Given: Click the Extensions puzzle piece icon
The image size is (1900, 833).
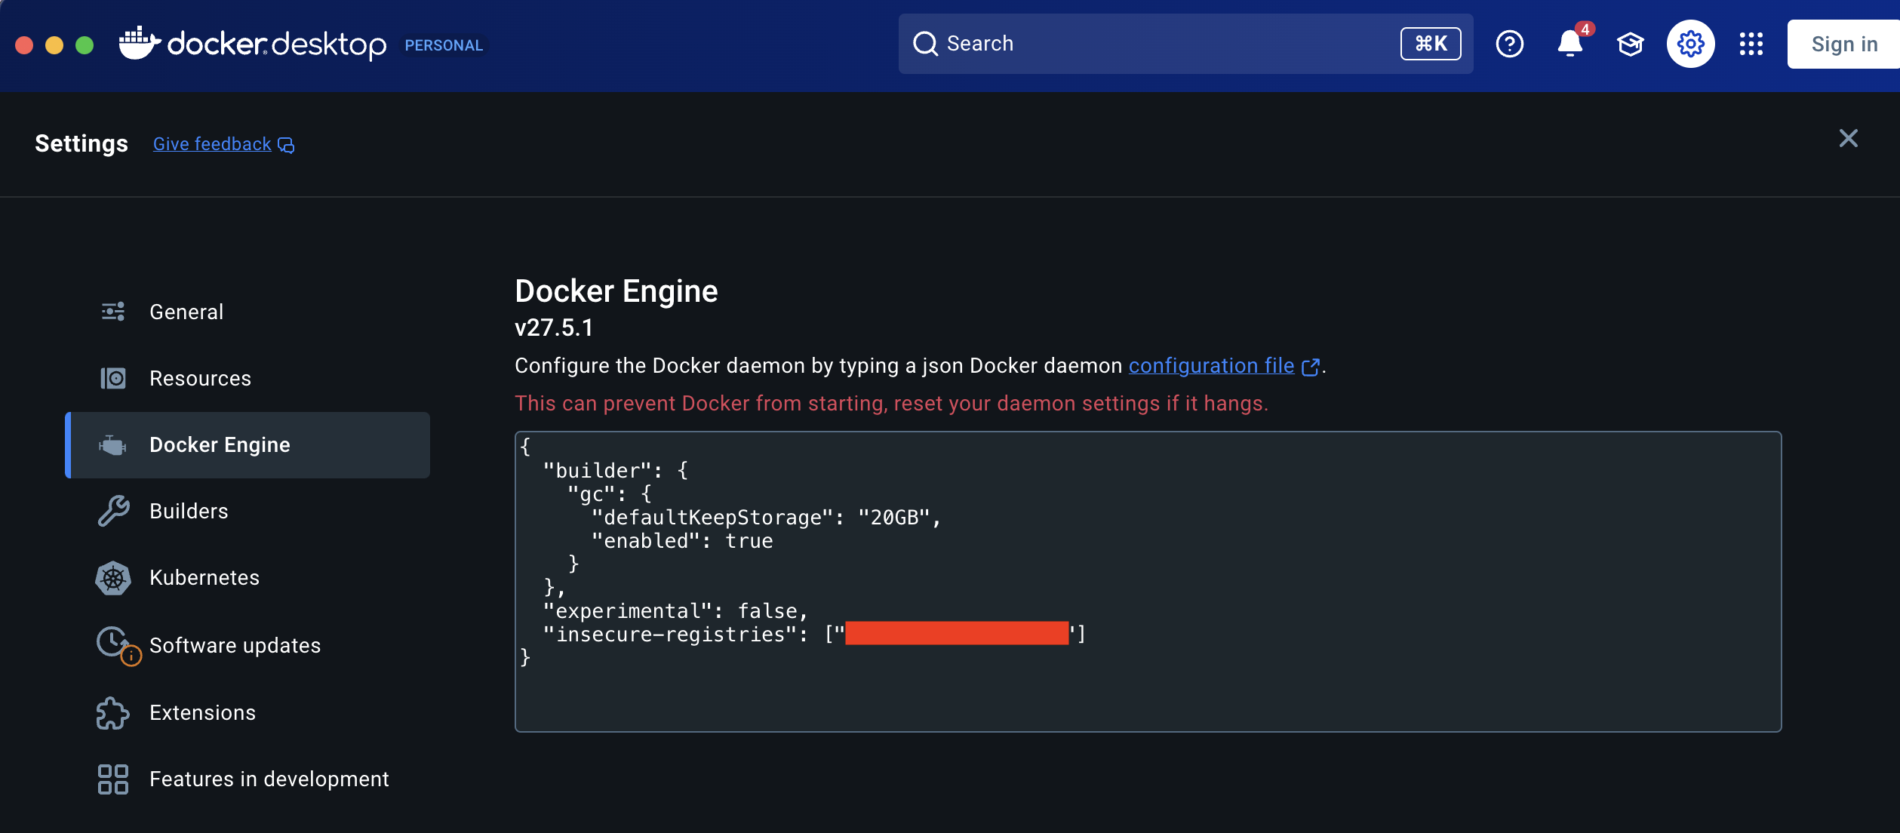Looking at the screenshot, I should tap(113, 713).
